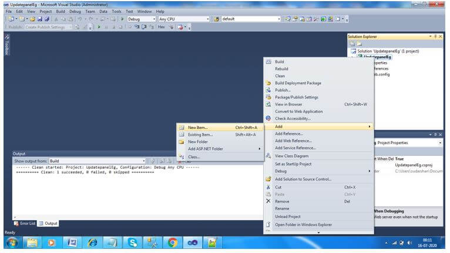The image size is (450, 253).
Task: Open the Window menu
Action: [x=144, y=12]
